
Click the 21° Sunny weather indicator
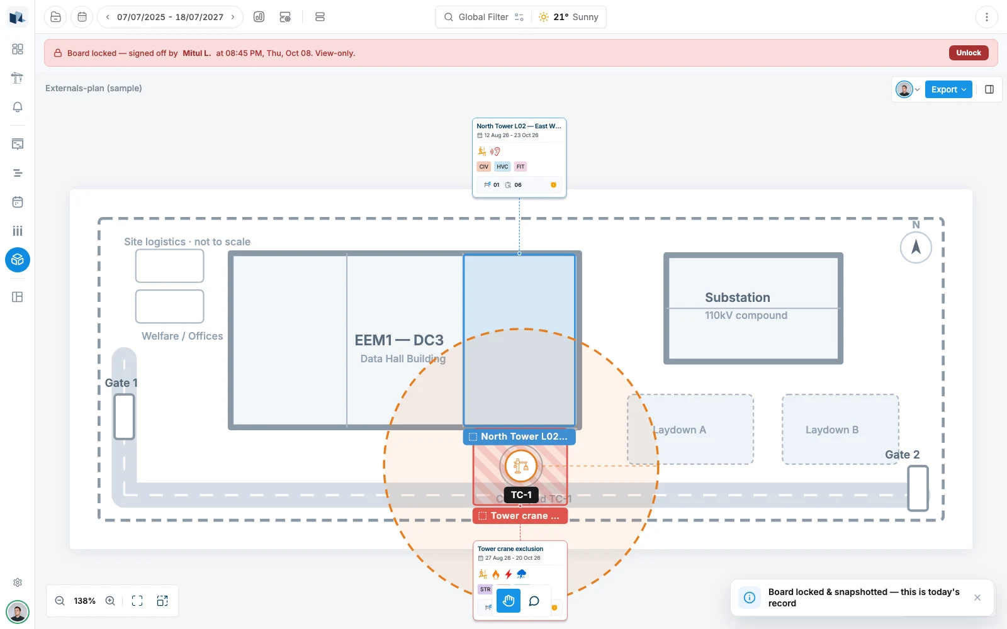coord(568,17)
